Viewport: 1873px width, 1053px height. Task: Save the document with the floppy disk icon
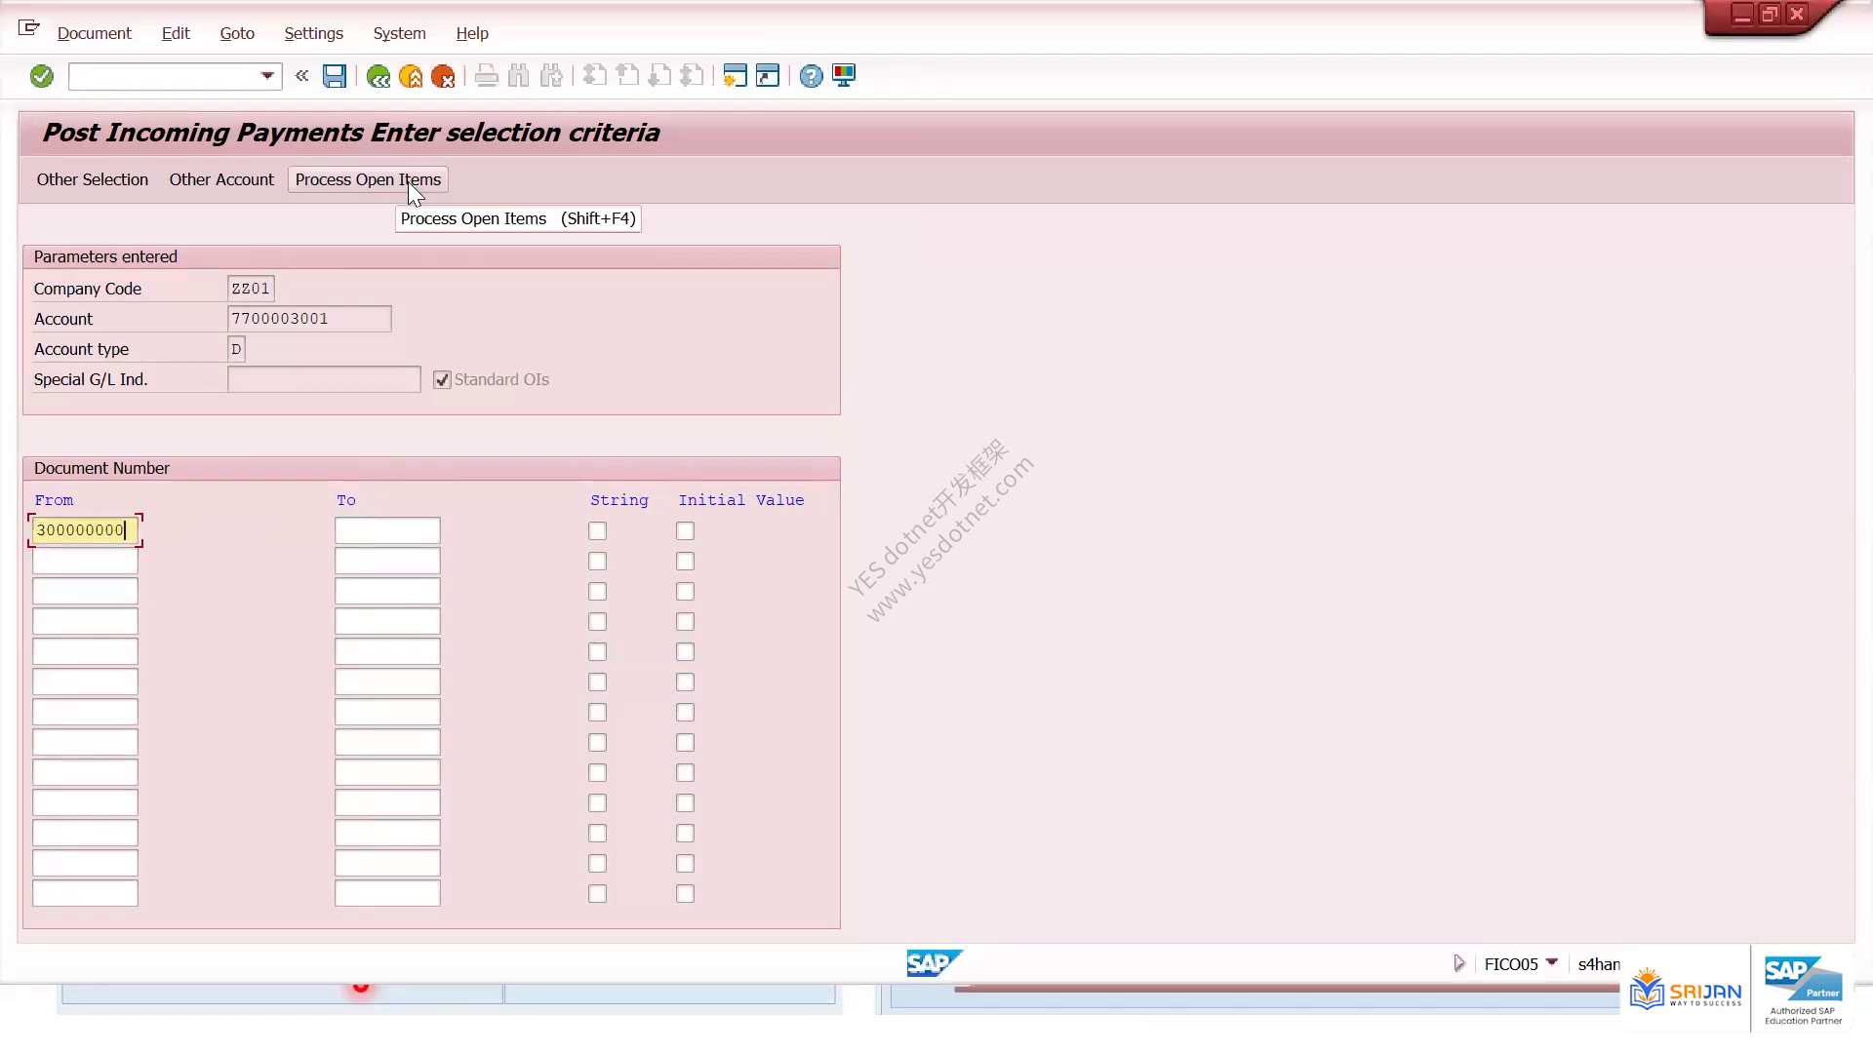click(335, 76)
